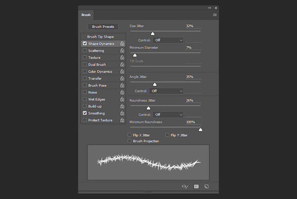
Task: Enable the Color Dynamics checkbox
Action: tap(85, 71)
